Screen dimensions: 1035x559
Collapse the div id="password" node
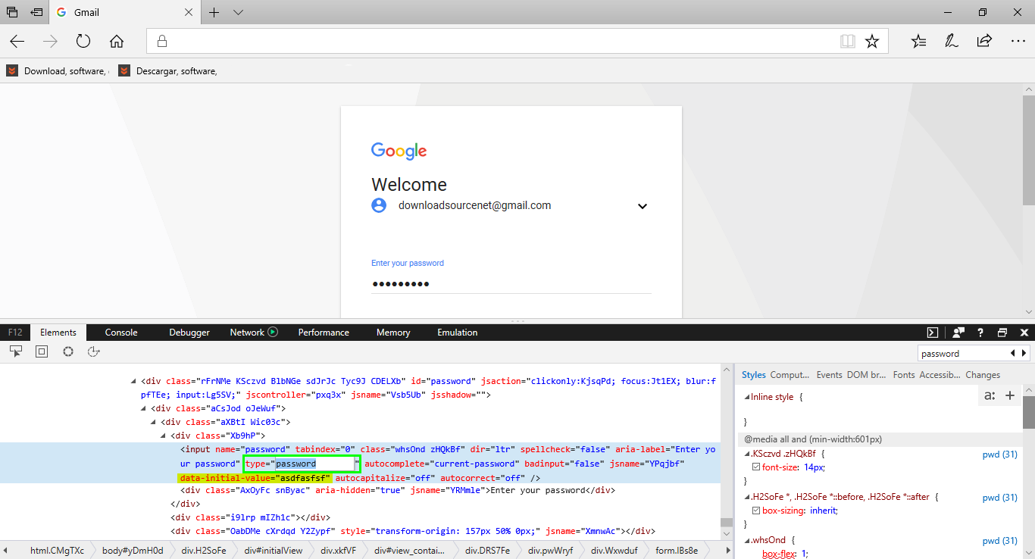[x=133, y=381]
